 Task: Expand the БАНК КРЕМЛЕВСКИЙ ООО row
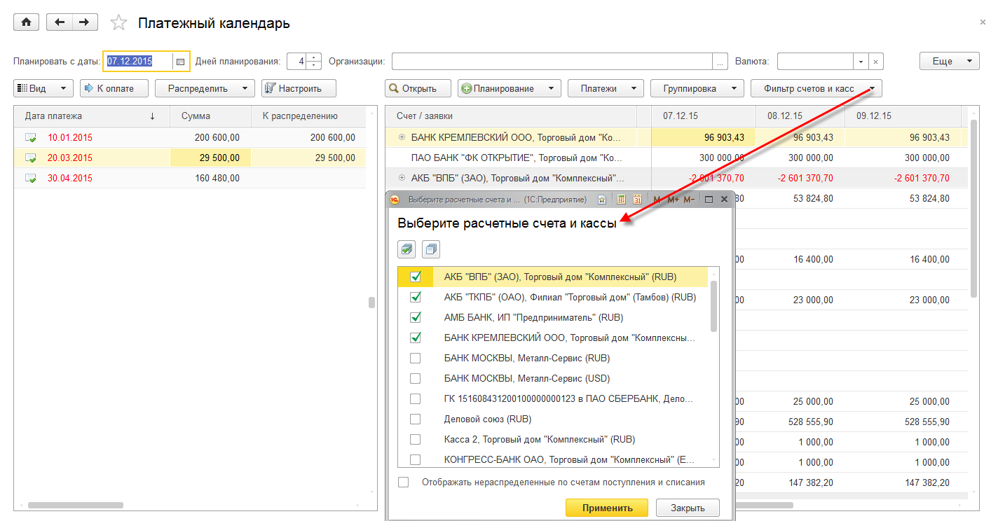coord(402,137)
